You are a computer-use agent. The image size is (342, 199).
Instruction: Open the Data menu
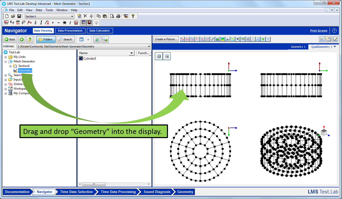(x=39, y=10)
